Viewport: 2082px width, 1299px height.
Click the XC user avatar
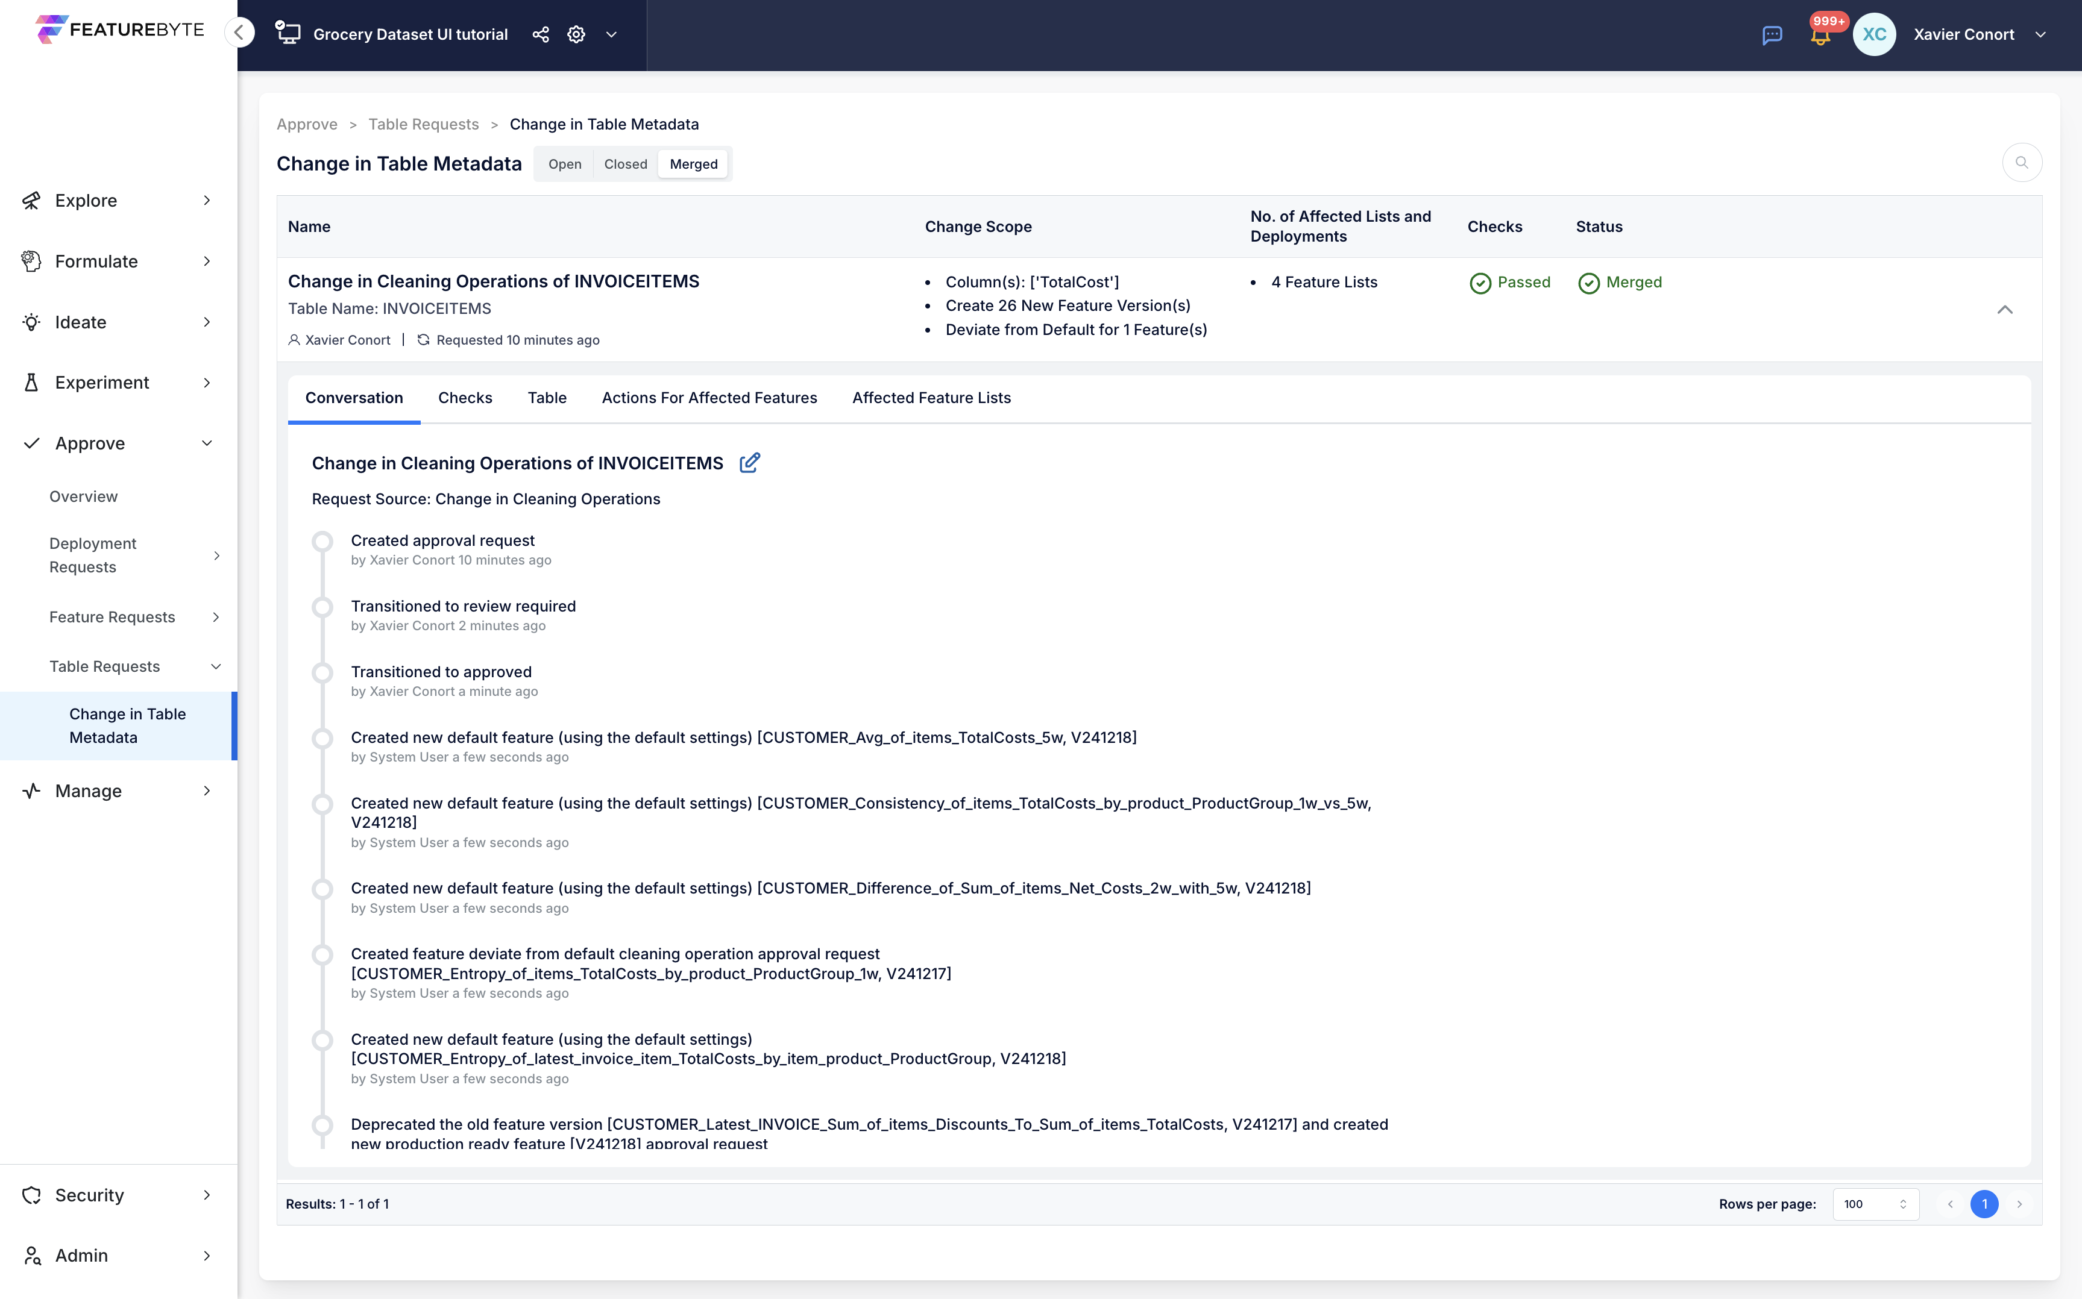pos(1874,34)
